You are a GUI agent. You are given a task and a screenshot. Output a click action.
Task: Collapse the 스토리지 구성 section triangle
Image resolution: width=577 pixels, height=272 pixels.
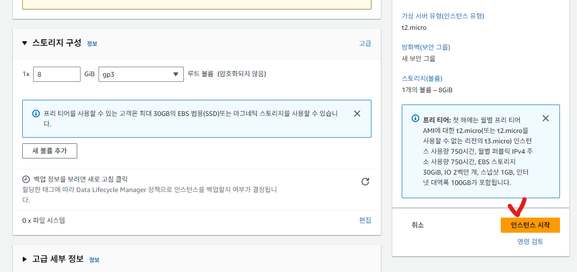[x=25, y=43]
